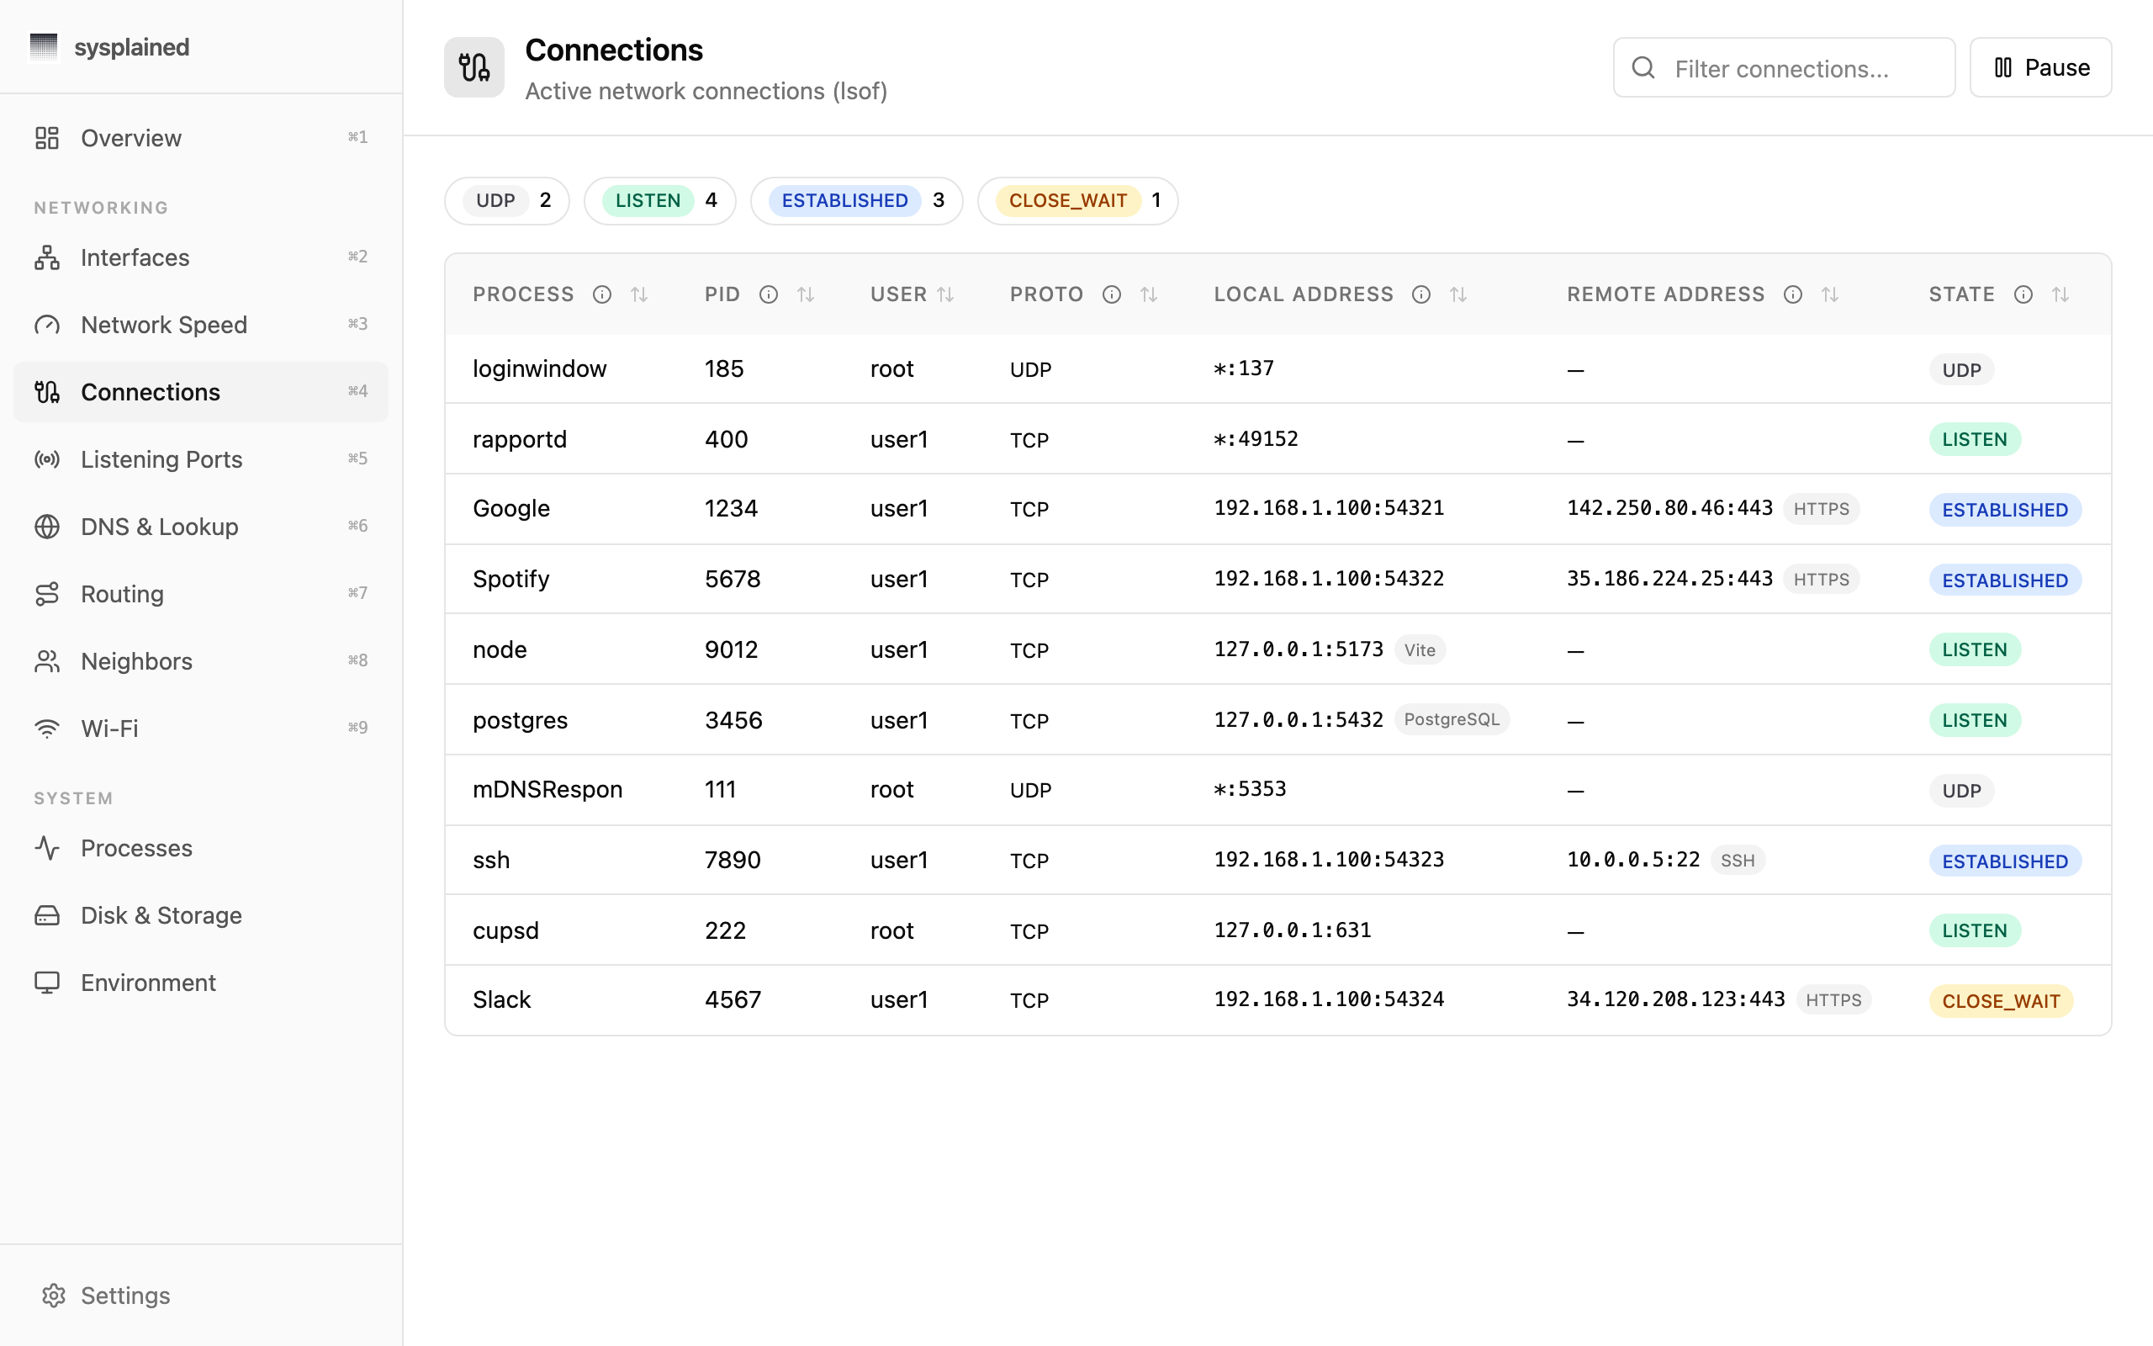This screenshot has height=1346, width=2153.
Task: Click the Disk & Storage drive icon
Action: [x=47, y=915]
